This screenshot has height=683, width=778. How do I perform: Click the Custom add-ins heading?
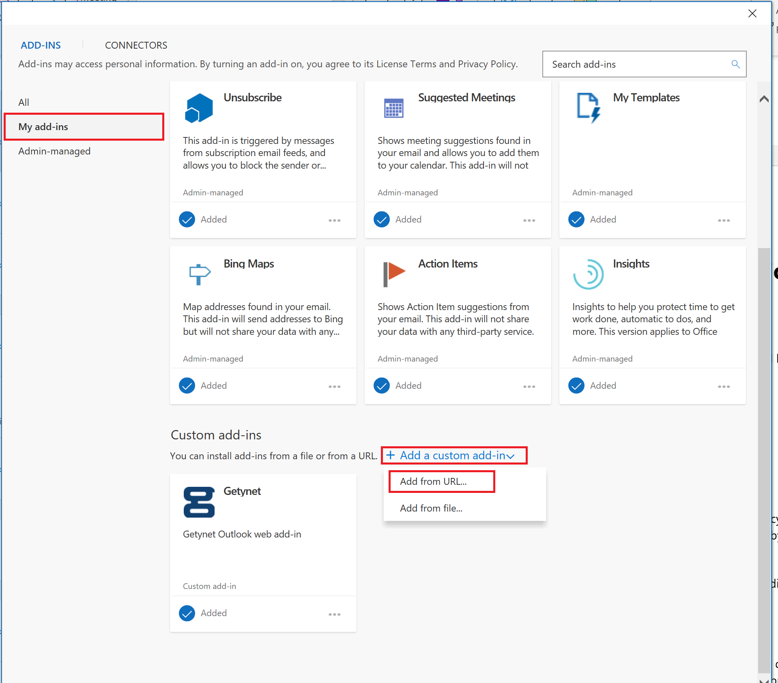click(x=216, y=435)
